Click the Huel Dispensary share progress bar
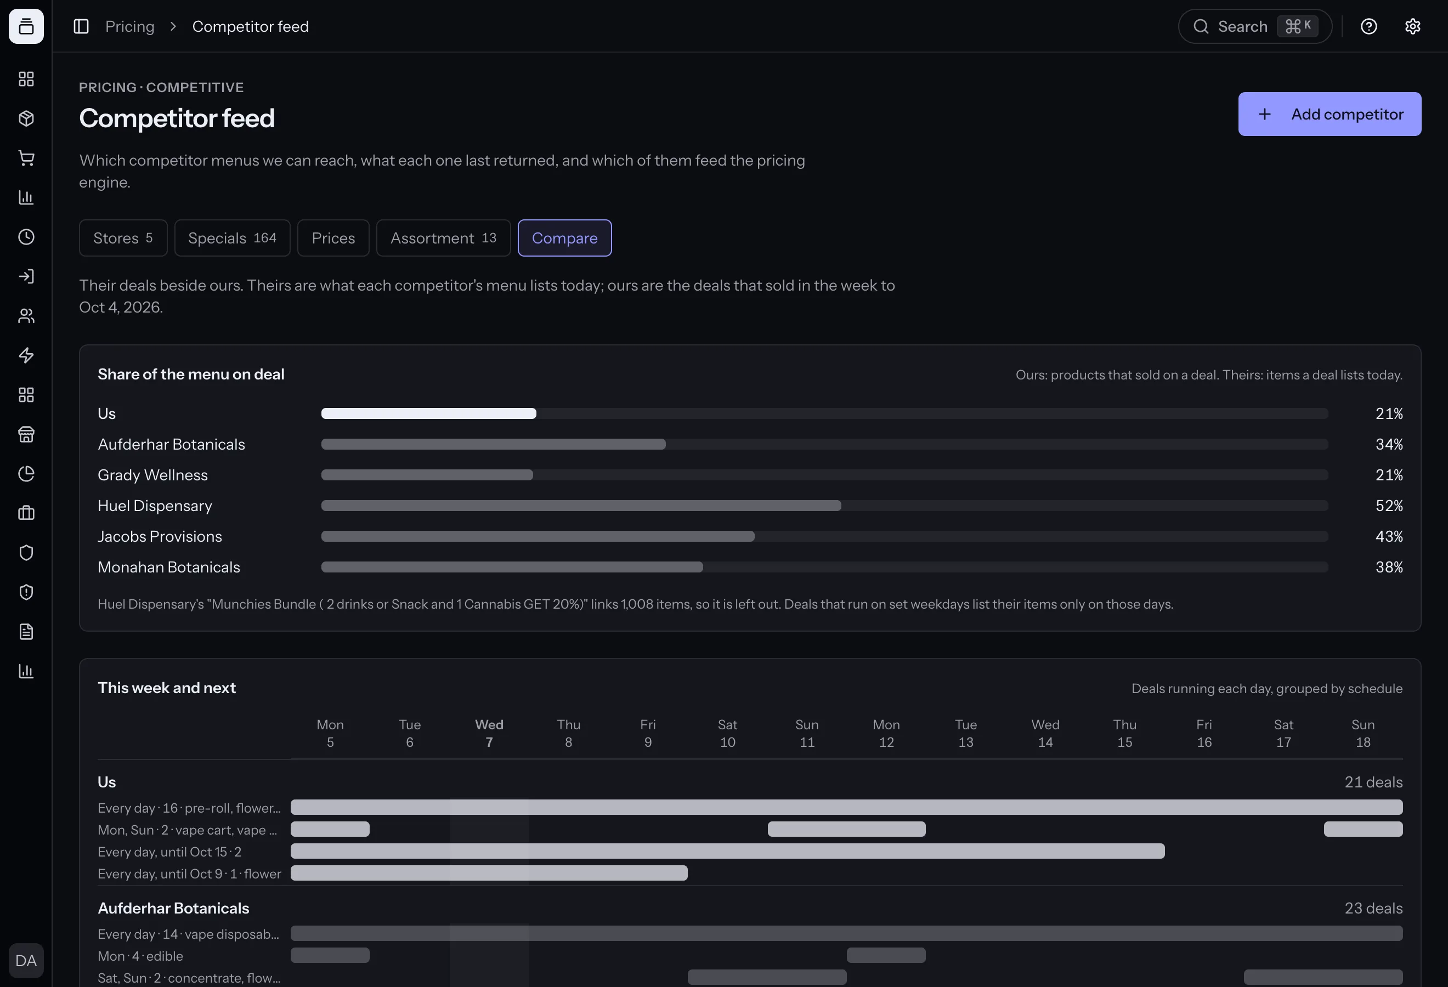This screenshot has height=987, width=1448. point(825,506)
